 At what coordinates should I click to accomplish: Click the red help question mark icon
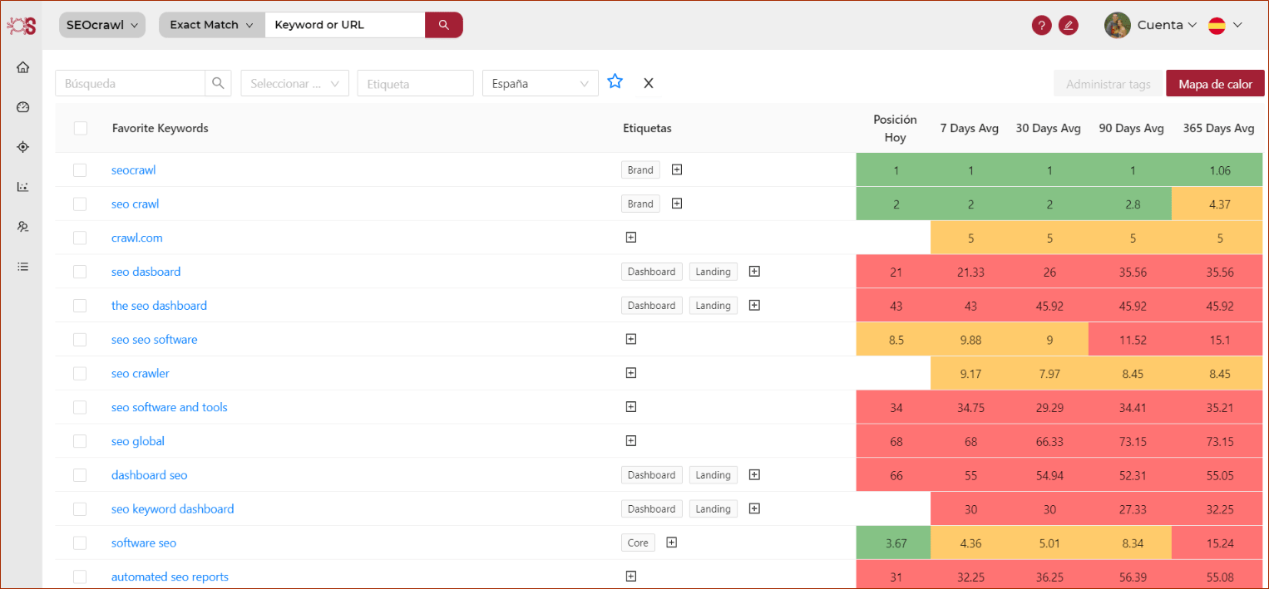1041,25
